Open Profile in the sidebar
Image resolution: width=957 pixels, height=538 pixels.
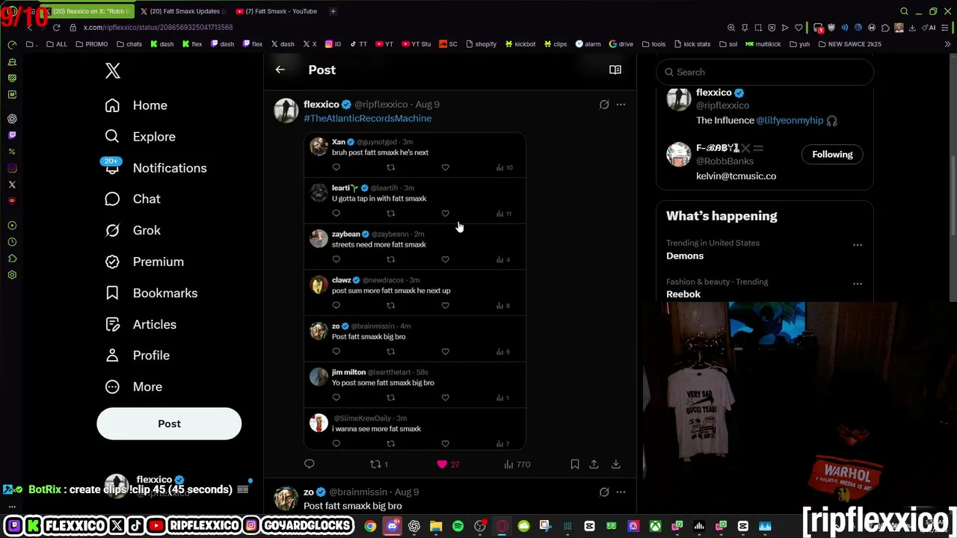(x=137, y=356)
